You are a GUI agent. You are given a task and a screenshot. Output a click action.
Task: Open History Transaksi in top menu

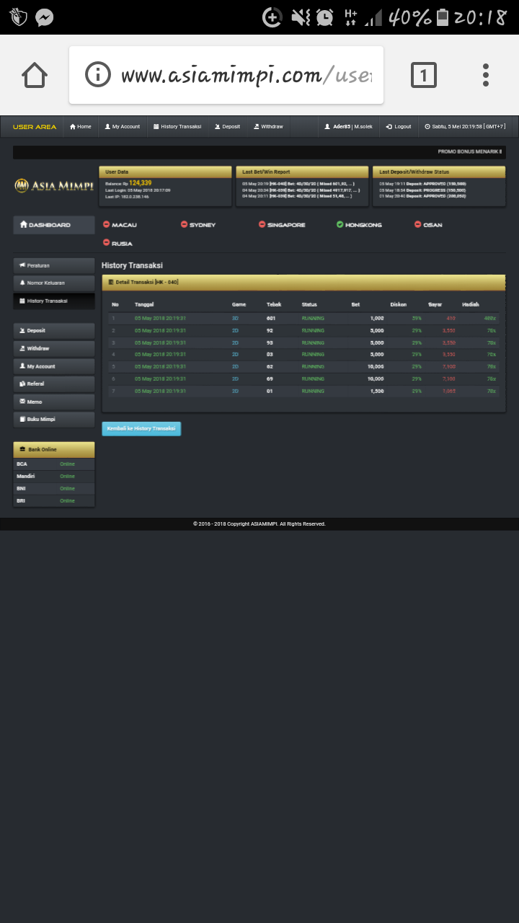click(177, 127)
